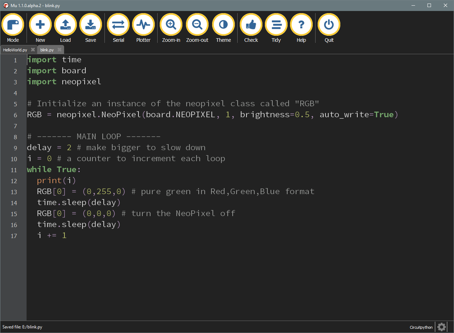Open the settings gear in status bar
454x333 pixels.
tap(442, 327)
